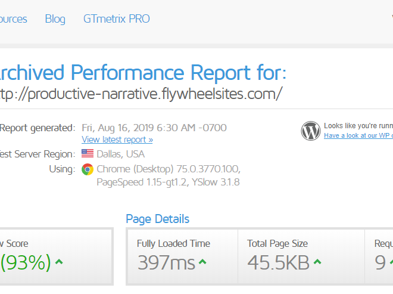The image size is (393, 294).
Task: Click PageSpeed 1.15-gt1.2, YSlow 3.1.8 text
Action: point(168,182)
